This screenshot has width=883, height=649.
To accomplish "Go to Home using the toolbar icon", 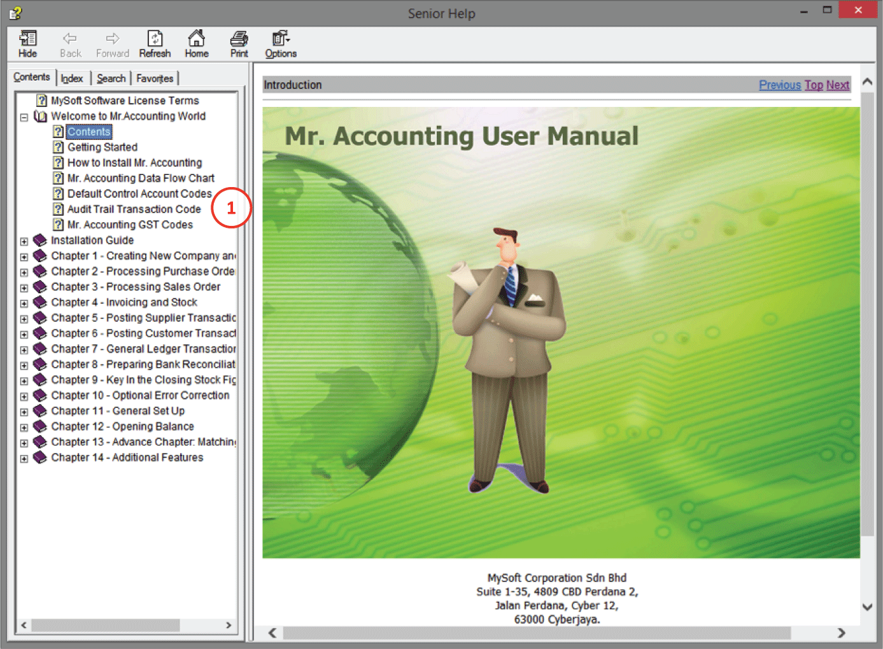I will tap(196, 39).
